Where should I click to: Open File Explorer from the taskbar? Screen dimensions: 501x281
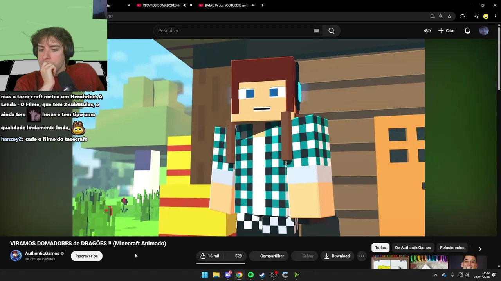tap(216, 275)
